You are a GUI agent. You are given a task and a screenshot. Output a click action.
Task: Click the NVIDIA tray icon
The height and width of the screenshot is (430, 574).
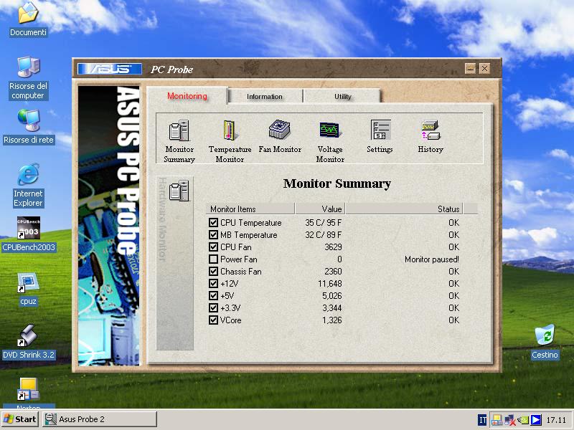(523, 420)
